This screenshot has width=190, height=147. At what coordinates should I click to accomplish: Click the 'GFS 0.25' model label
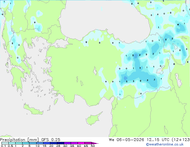tap(51, 140)
